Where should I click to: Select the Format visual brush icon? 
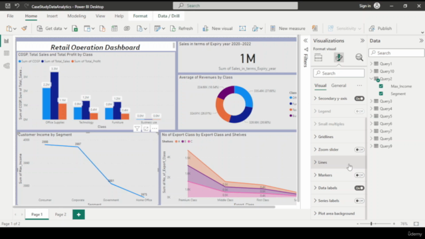click(x=339, y=58)
